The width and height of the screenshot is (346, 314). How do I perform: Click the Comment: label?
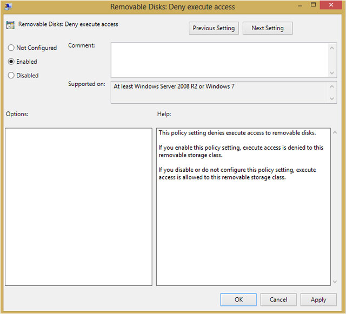click(x=82, y=45)
